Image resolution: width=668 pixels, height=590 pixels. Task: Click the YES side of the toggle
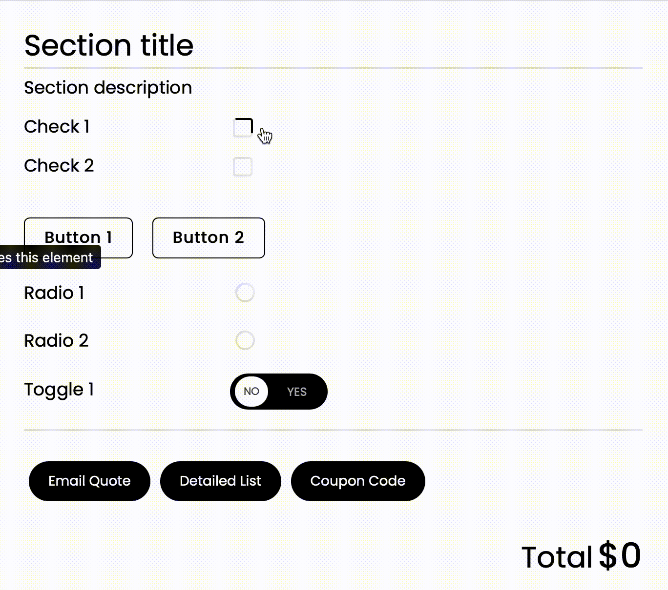click(296, 392)
